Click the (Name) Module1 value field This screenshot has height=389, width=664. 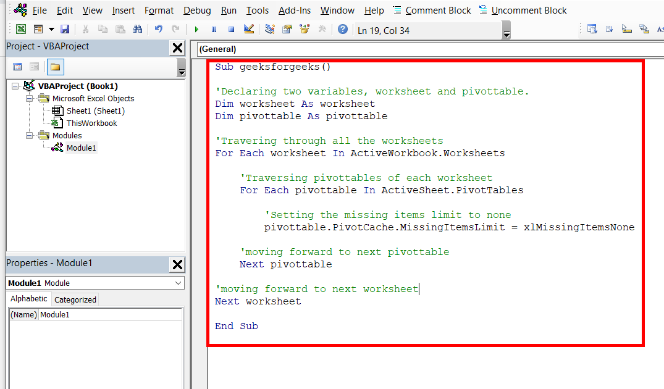[x=111, y=314]
